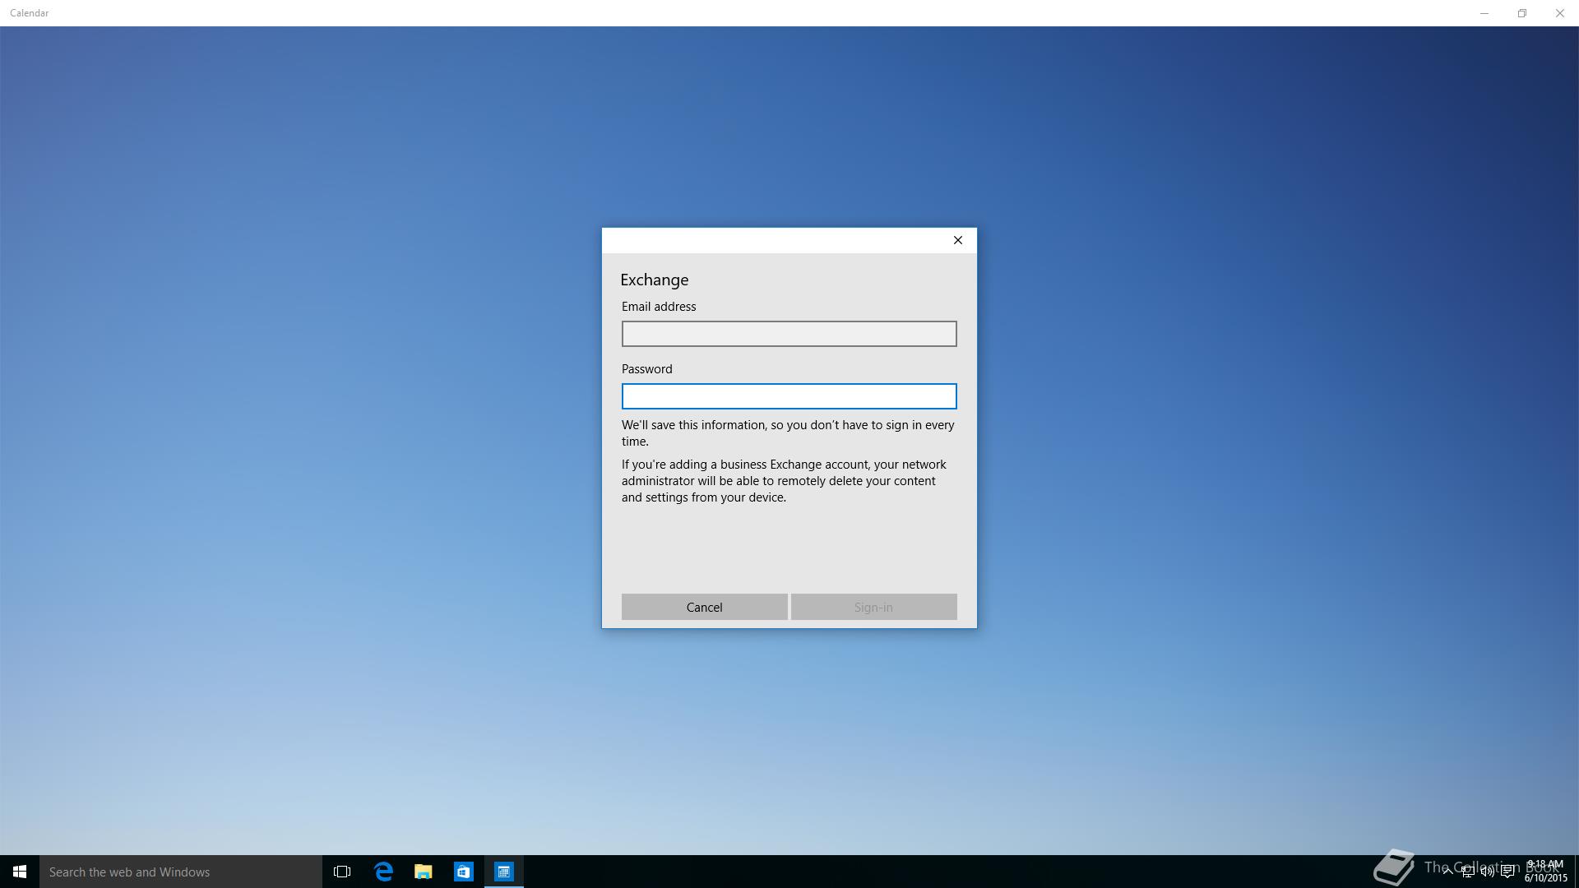Click the Sign-in button
1579x888 pixels.
tap(873, 607)
